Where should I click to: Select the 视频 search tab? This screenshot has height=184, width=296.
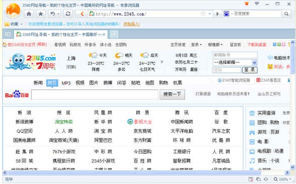point(80,83)
